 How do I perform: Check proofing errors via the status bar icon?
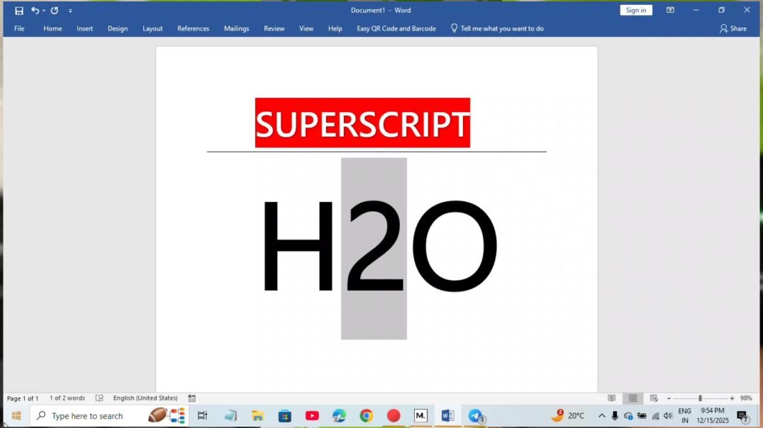click(99, 398)
